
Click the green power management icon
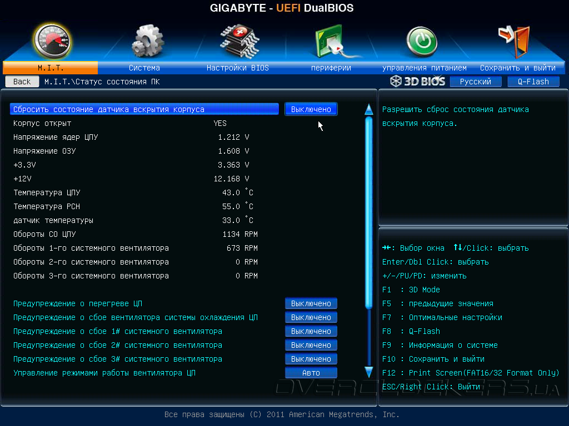pos(422,42)
